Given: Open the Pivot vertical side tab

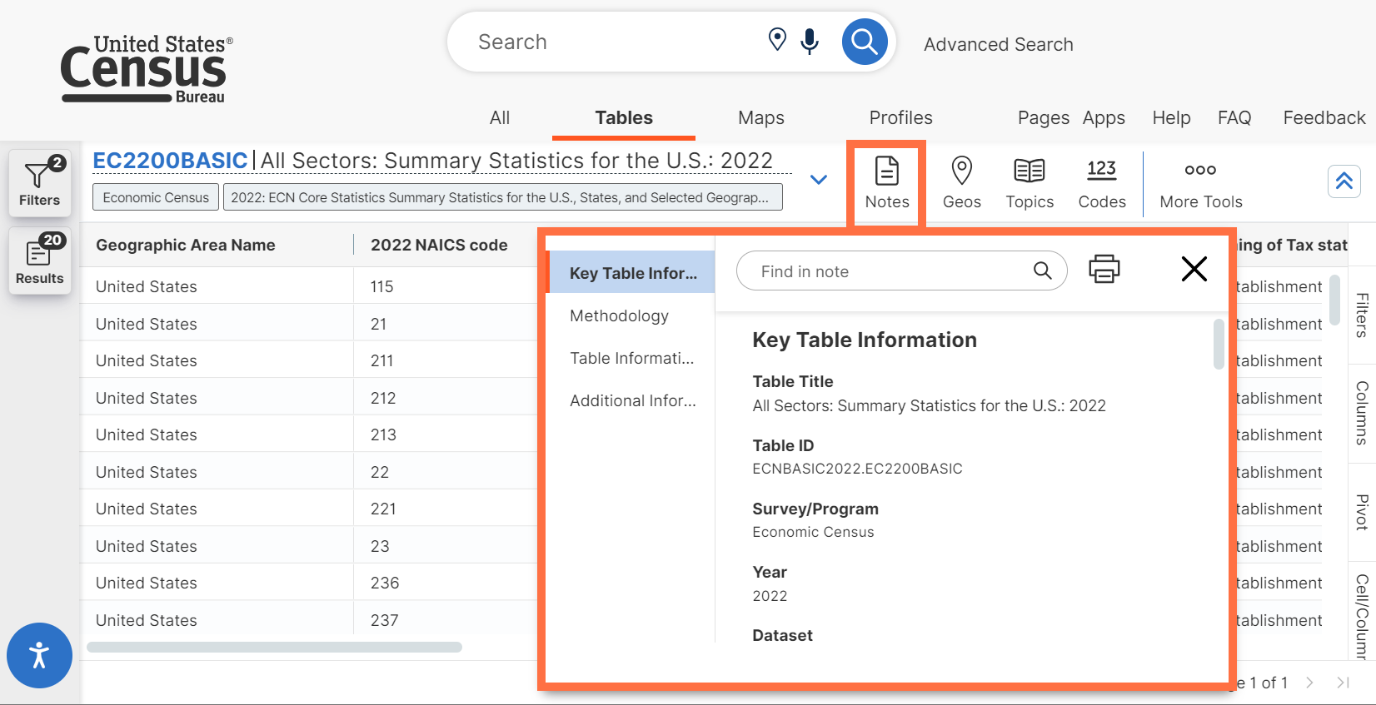Looking at the screenshot, I should tap(1362, 512).
